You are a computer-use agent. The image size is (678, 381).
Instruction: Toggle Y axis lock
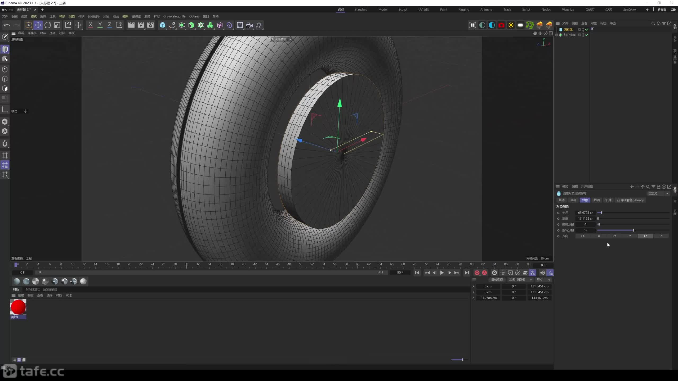[100, 25]
